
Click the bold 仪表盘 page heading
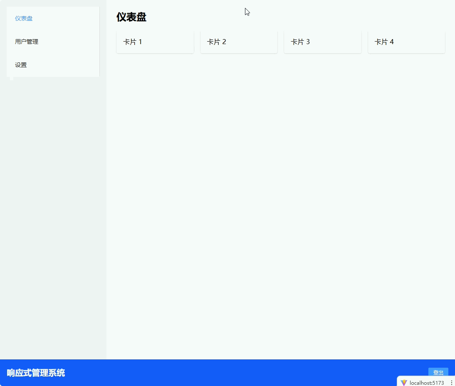131,17
